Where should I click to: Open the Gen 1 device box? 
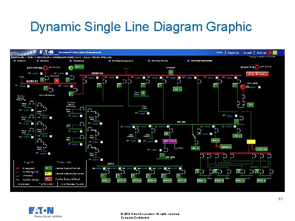79,67
